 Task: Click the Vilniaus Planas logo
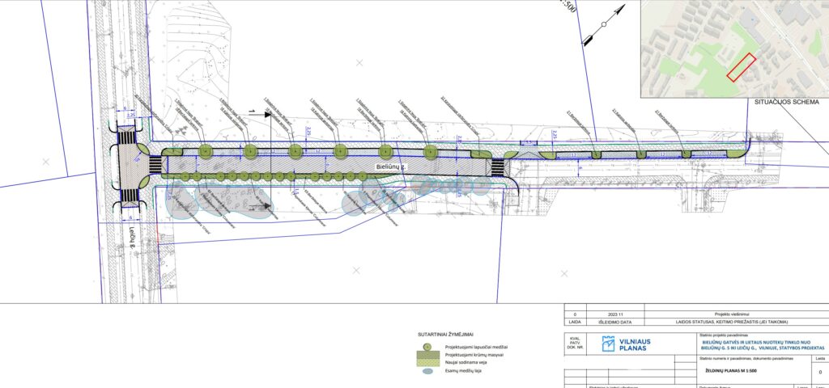tap(625, 345)
